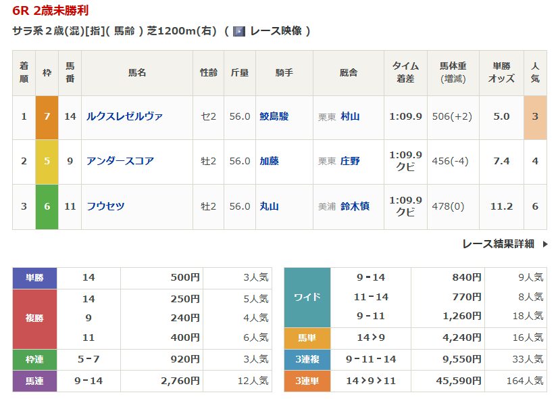This screenshot has width=558, height=399.
Task: Open trainer 村山 profile
Action: click(350, 116)
